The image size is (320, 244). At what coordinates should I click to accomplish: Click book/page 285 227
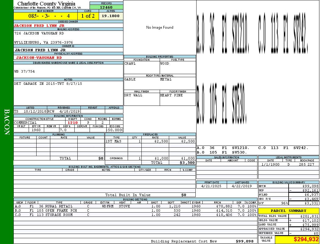307,164
